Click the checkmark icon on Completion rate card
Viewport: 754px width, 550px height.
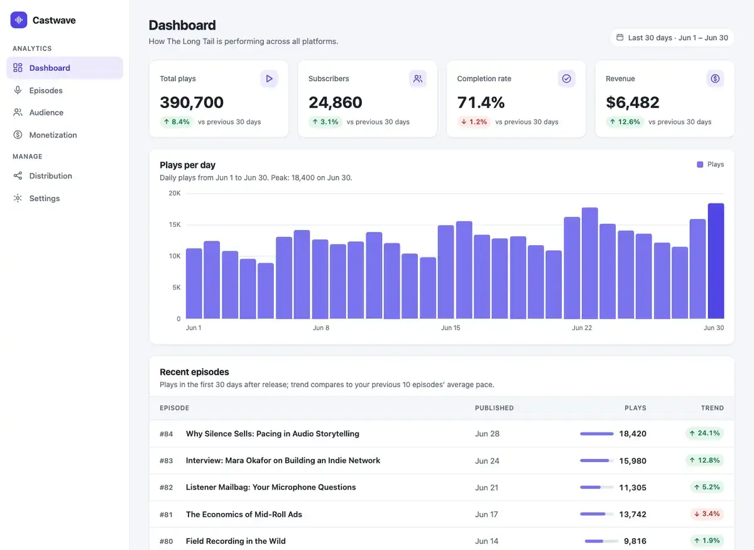pos(567,79)
